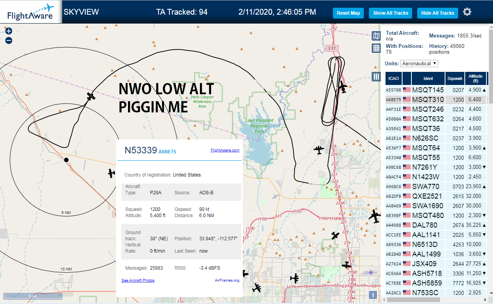Select the N626SC aircraft row
The width and height of the screenshot is (493, 304).
(x=436, y=138)
